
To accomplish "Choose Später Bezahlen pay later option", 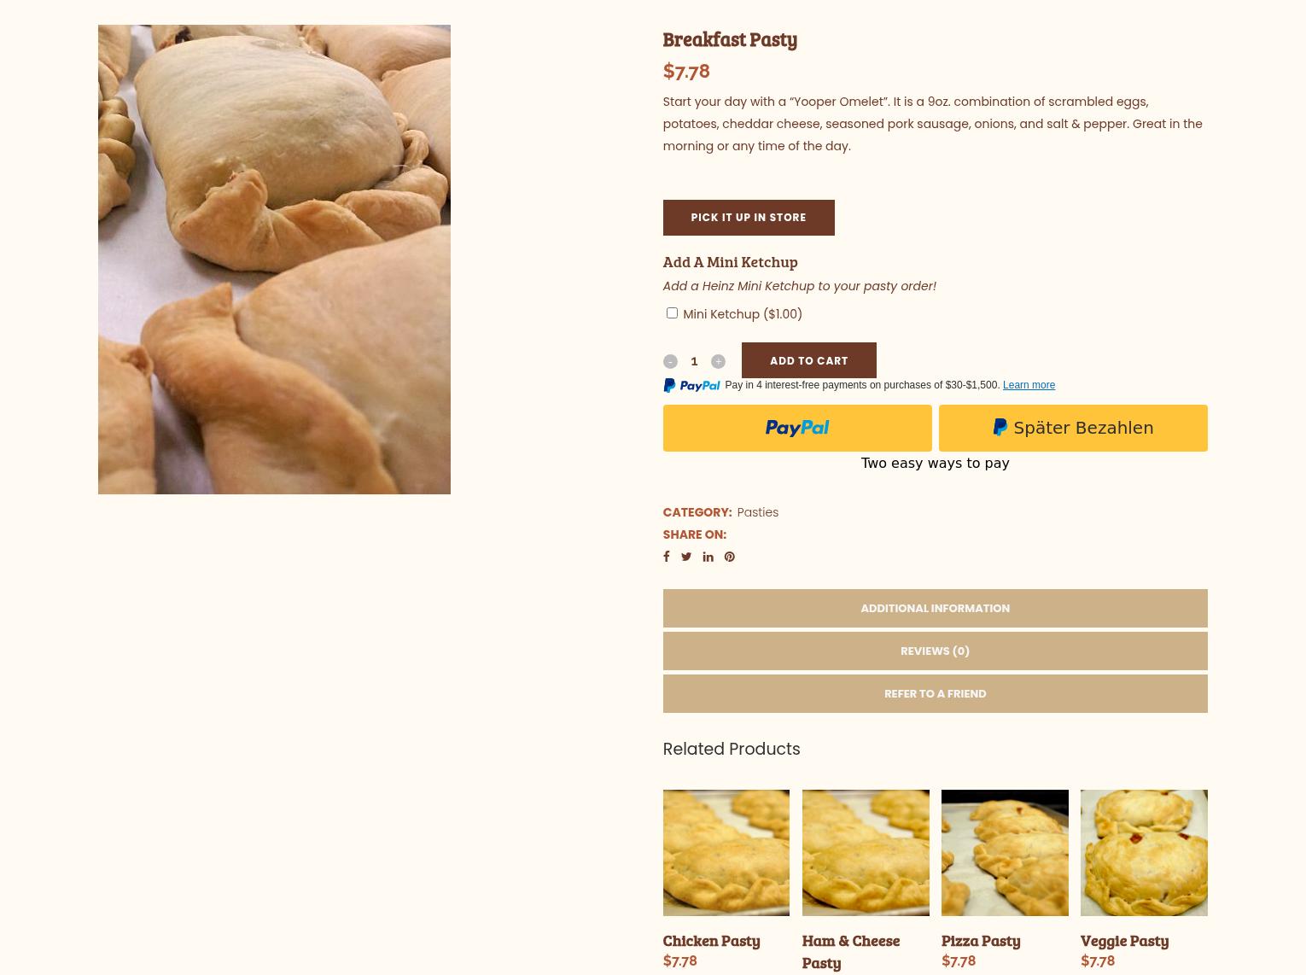I will coord(1073,428).
